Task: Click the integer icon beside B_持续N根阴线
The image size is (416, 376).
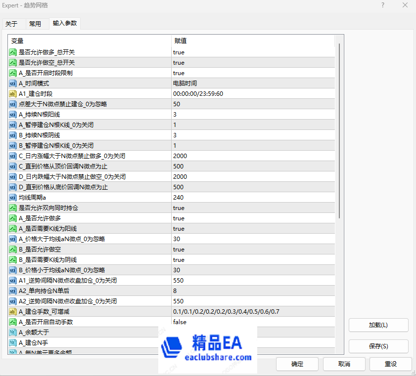Action: (x=13, y=135)
